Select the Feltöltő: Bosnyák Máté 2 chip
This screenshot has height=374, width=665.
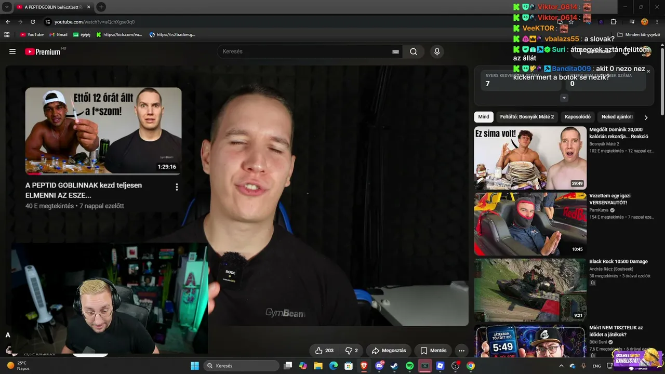[527, 117]
